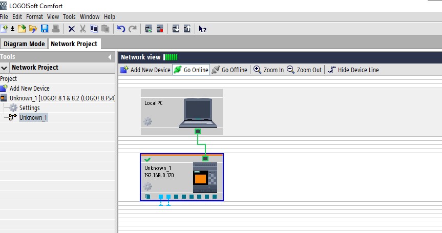Viewport: 442px width, 233px height.
Task: Select Settings in the project tree
Action: pyautogui.click(x=29, y=108)
